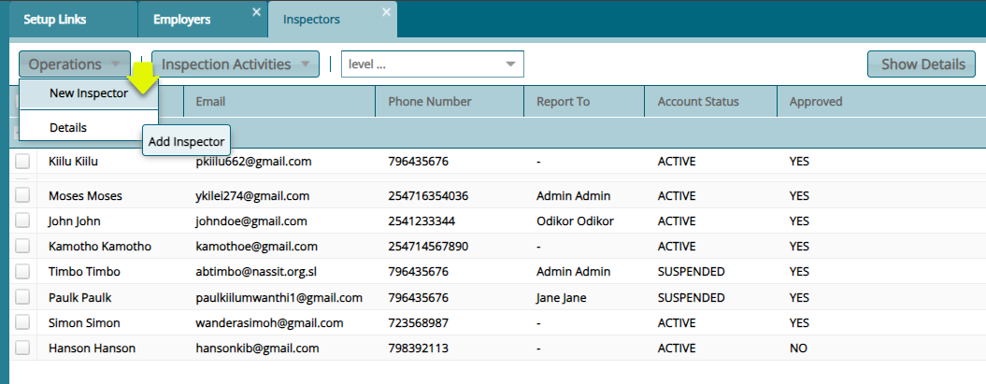Close the Inspectors tab
The width and height of the screenshot is (986, 384).
pos(386,12)
